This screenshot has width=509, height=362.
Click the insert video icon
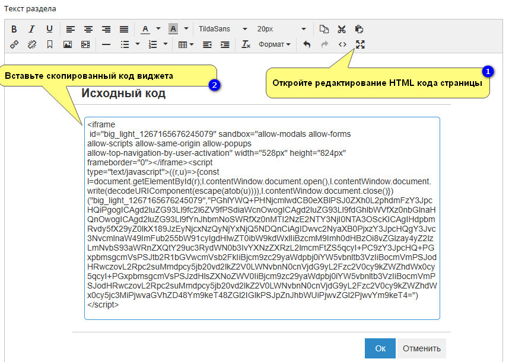tap(85, 44)
